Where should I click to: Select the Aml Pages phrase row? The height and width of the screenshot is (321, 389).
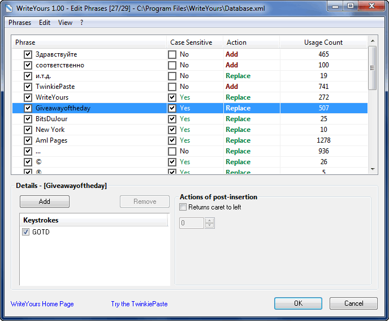[190, 140]
